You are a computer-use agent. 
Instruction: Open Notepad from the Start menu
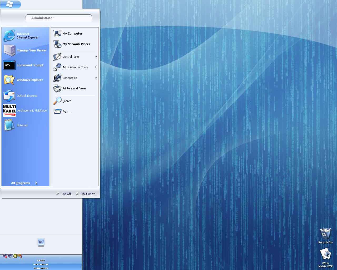pyautogui.click(x=26, y=125)
